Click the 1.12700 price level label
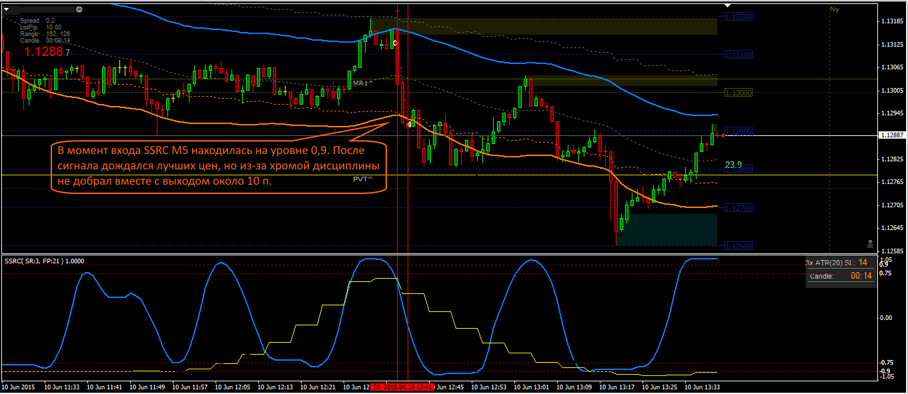Screen dimensions: 908x394 click(739, 208)
